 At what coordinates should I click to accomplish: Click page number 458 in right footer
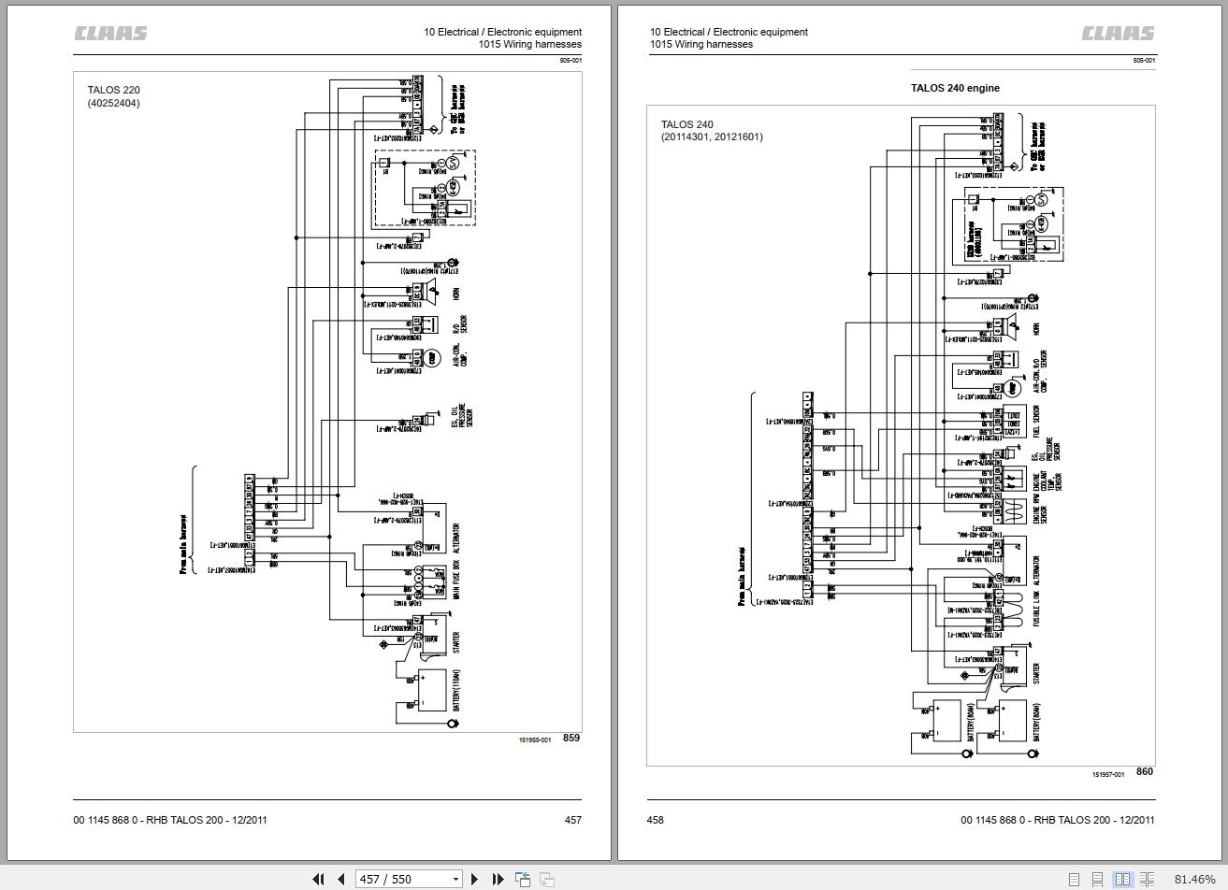tap(655, 820)
